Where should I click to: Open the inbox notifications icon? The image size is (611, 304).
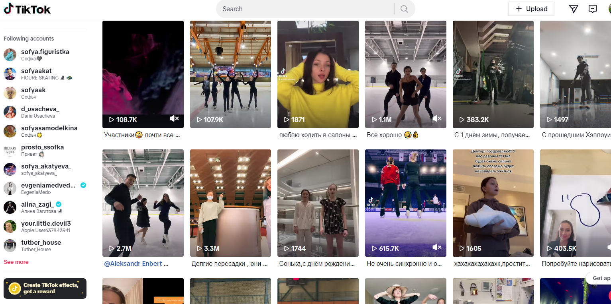[593, 9]
